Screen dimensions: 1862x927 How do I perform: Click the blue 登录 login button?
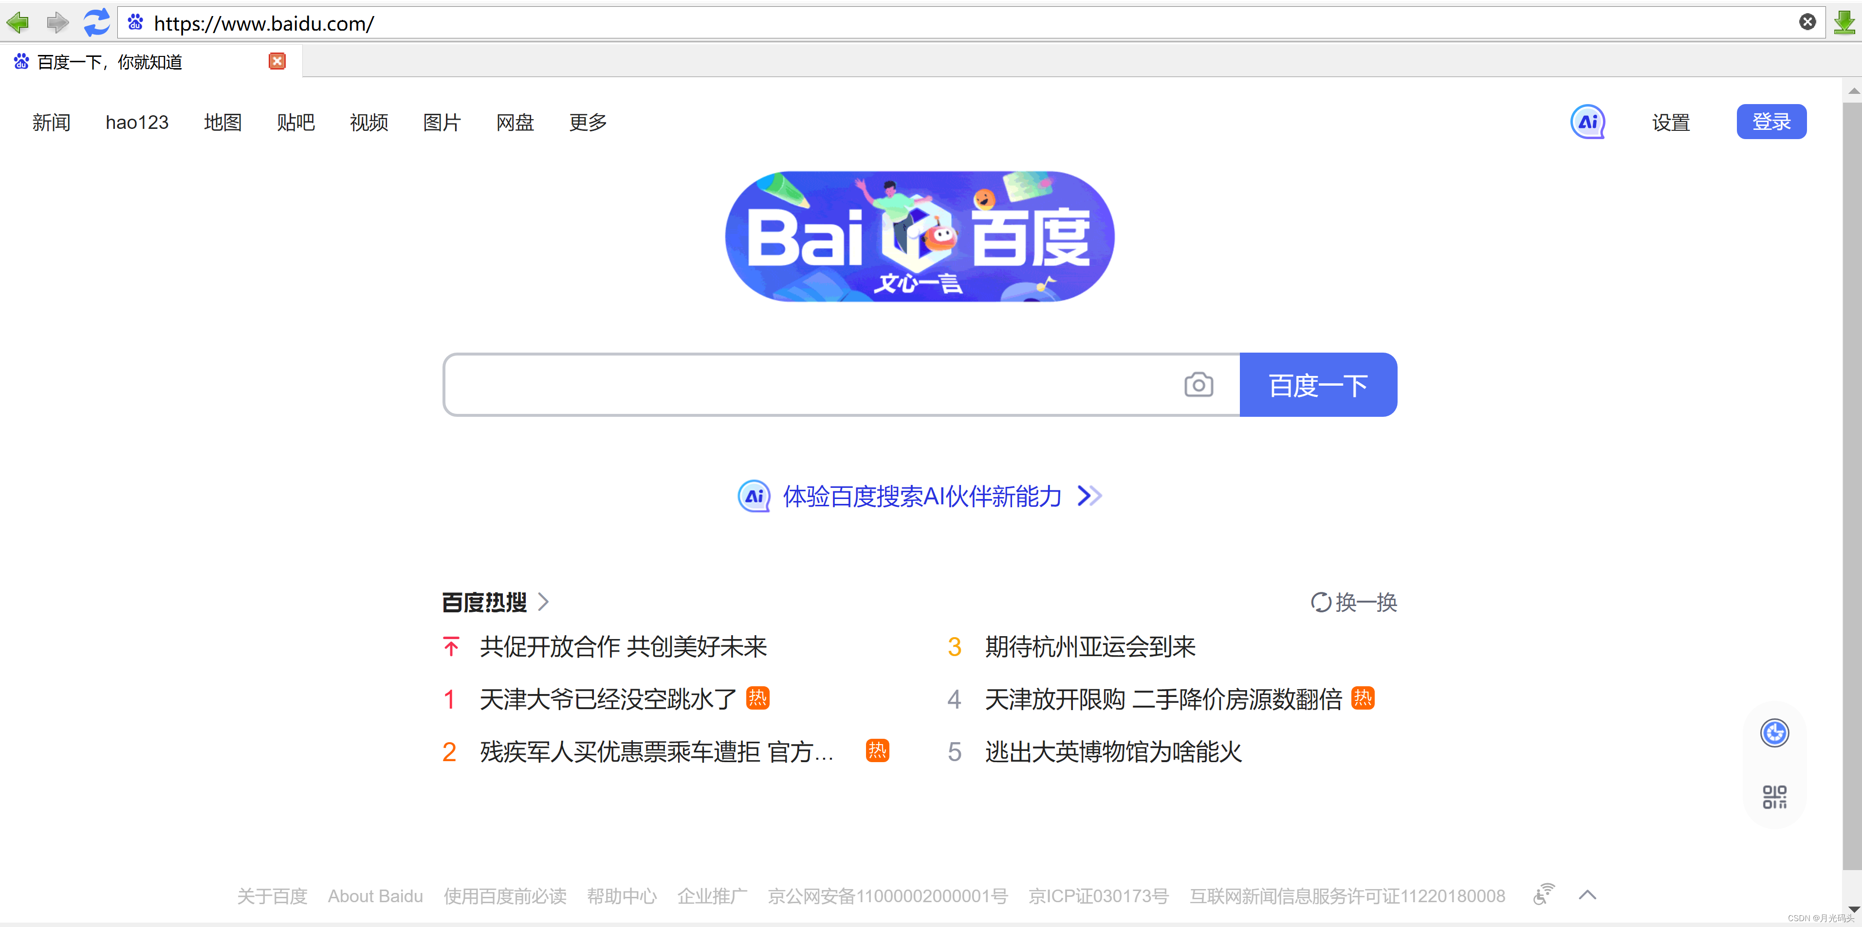tap(1771, 122)
